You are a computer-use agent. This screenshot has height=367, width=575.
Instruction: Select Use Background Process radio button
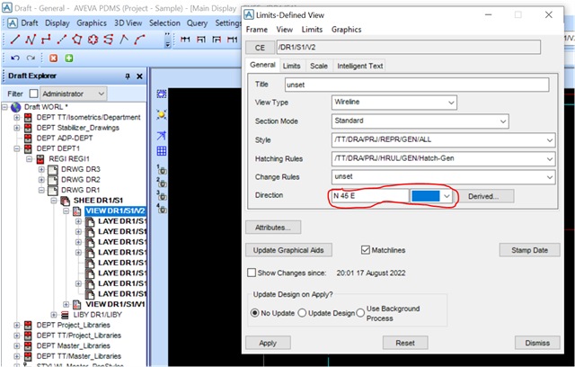pyautogui.click(x=360, y=313)
